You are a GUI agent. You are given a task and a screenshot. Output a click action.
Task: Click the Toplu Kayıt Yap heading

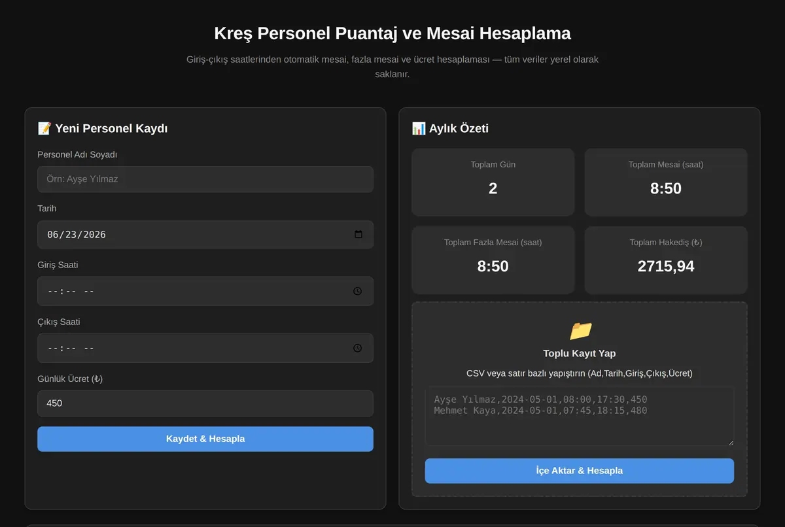580,353
